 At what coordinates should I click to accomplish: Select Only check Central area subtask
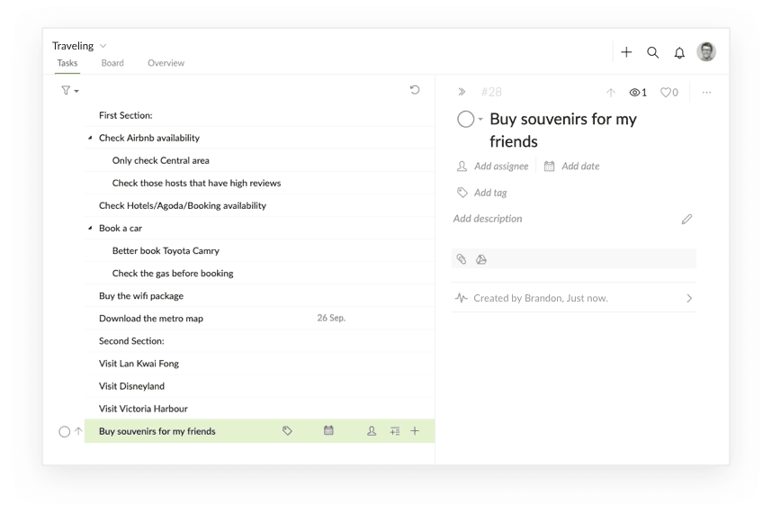point(259,160)
